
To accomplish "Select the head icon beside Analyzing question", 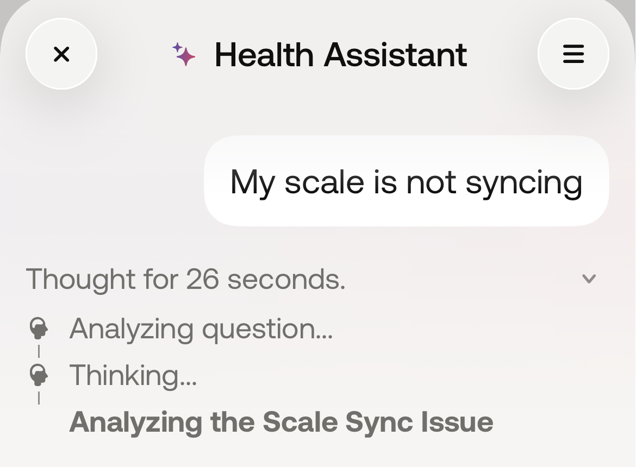I will pos(39,328).
